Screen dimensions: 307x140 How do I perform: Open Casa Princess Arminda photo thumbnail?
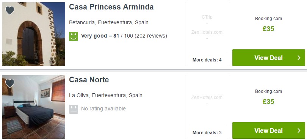(33, 34)
